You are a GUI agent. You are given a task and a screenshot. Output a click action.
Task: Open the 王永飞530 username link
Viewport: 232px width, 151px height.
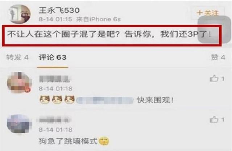point(59,10)
